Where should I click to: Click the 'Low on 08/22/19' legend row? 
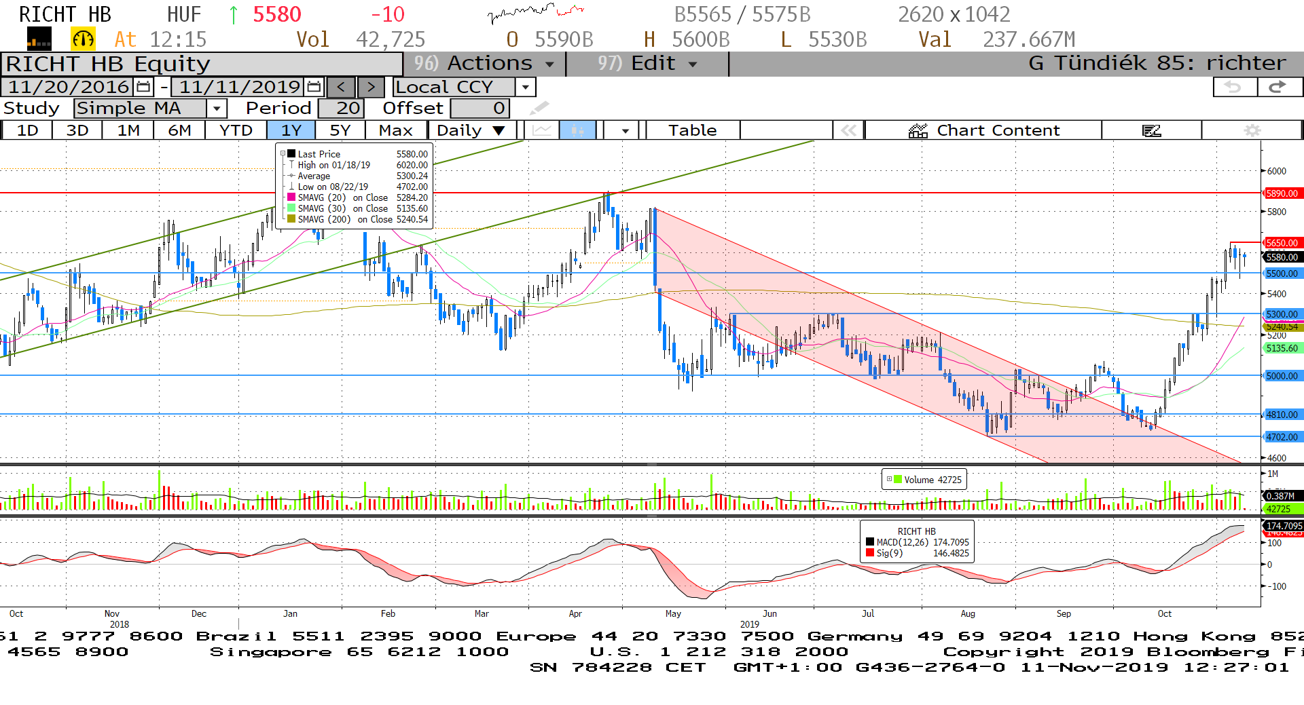(359, 187)
